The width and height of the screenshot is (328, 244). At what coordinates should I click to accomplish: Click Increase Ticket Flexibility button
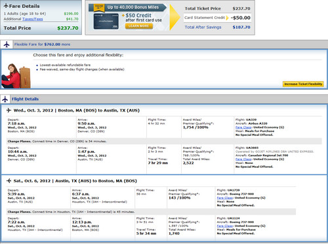pos(303,84)
